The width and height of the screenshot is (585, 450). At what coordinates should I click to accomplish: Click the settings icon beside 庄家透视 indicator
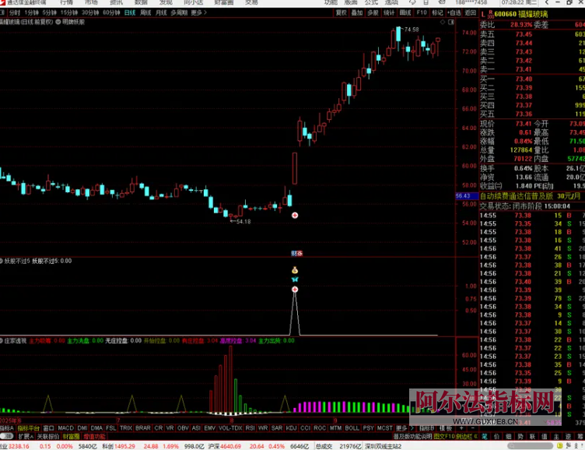coord(2,340)
